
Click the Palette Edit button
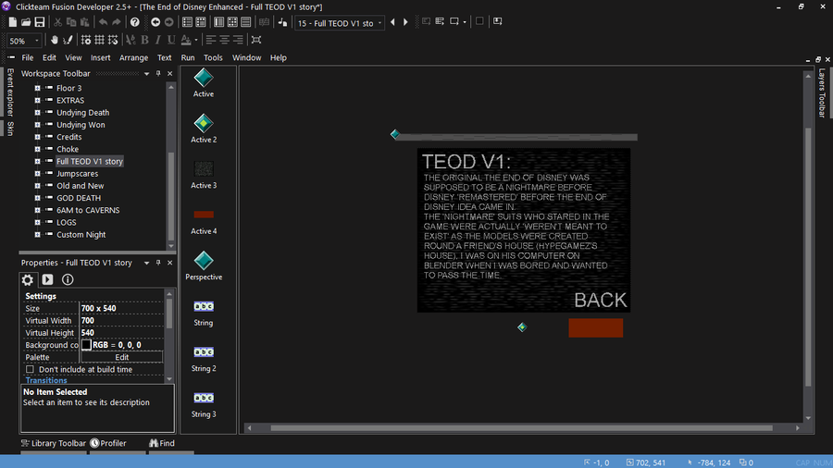click(121, 357)
